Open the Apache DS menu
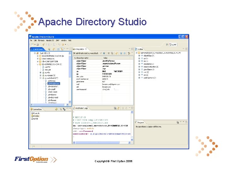227x170 pixels. coord(50,41)
